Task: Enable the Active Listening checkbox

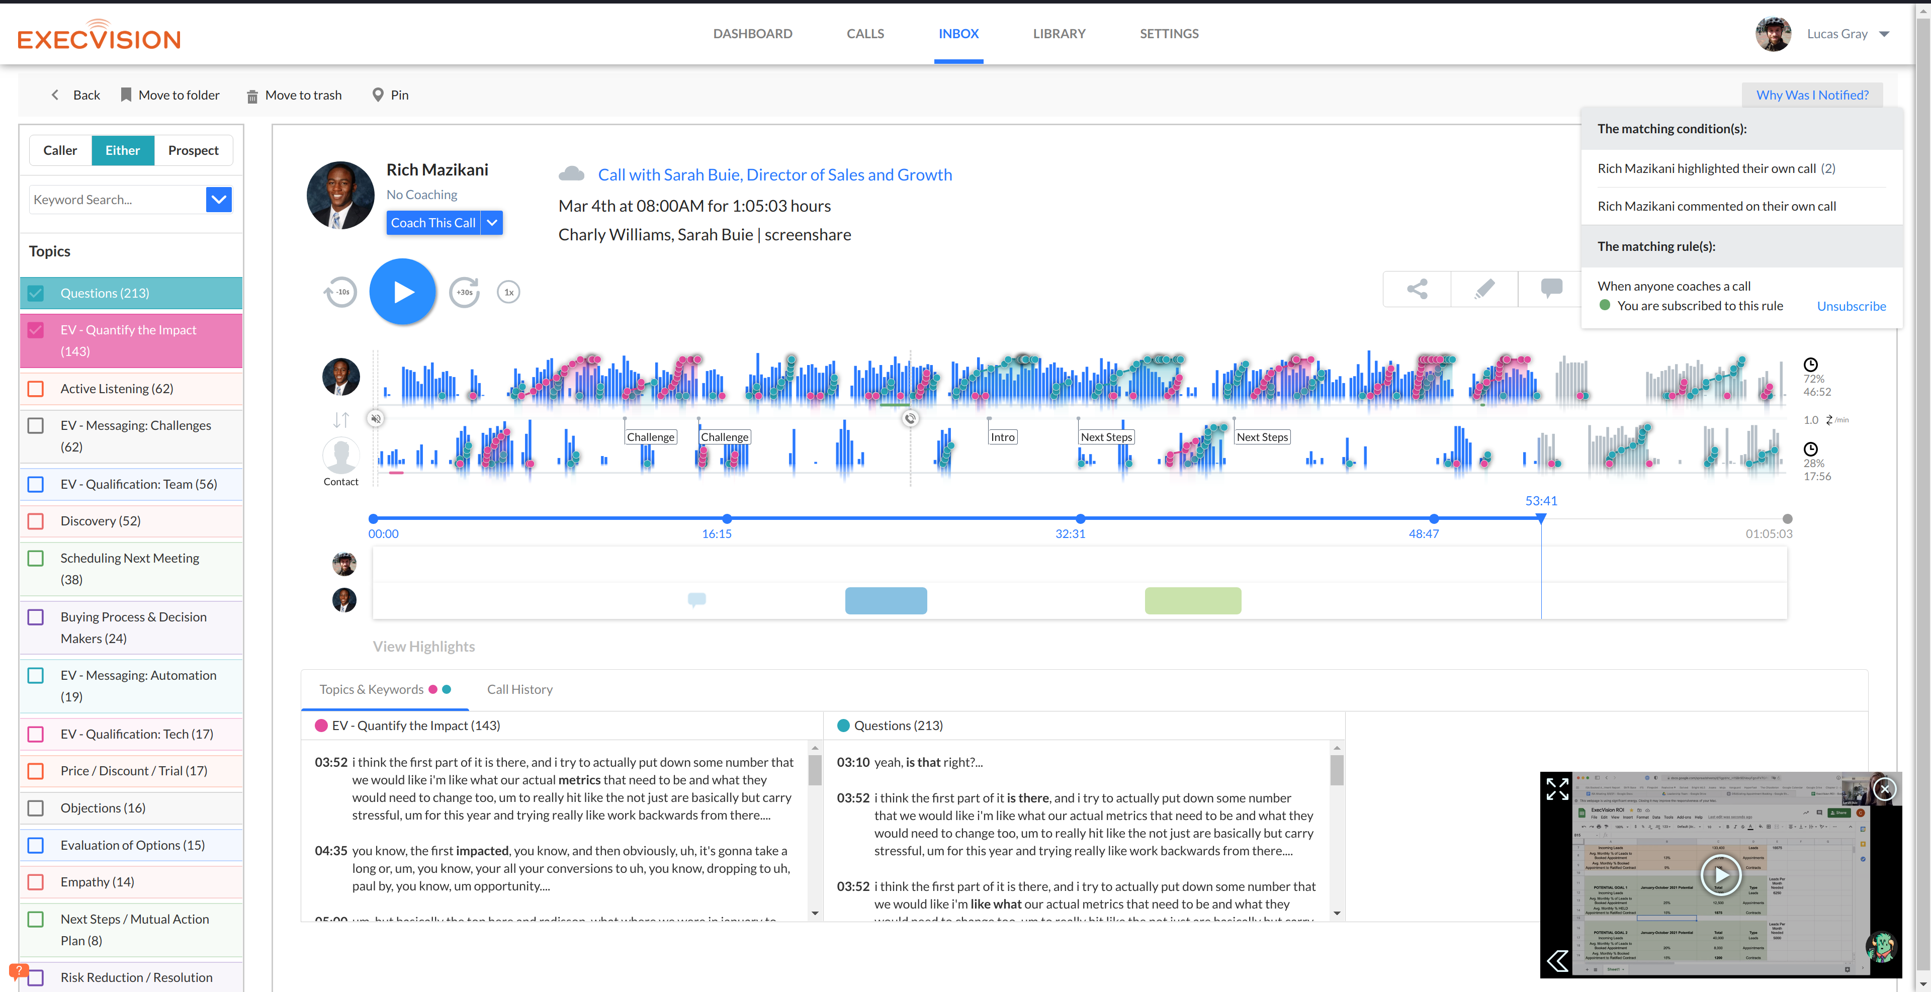Action: click(x=36, y=389)
